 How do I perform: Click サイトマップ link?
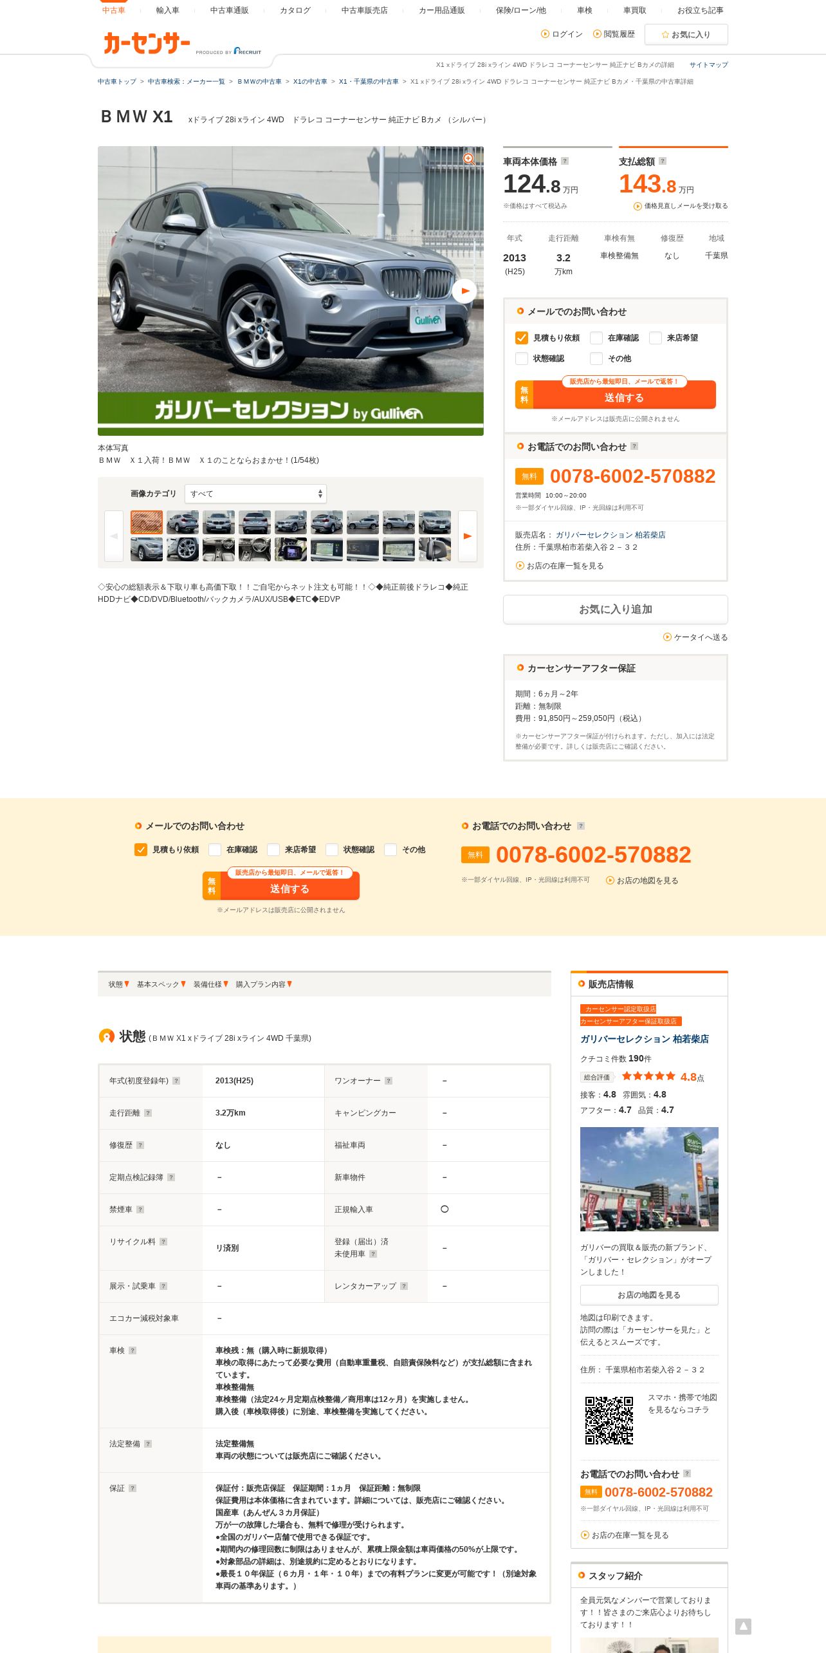pyautogui.click(x=709, y=65)
